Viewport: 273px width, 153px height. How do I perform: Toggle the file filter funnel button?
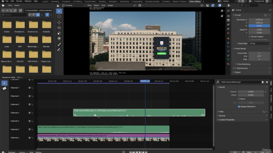47,15
